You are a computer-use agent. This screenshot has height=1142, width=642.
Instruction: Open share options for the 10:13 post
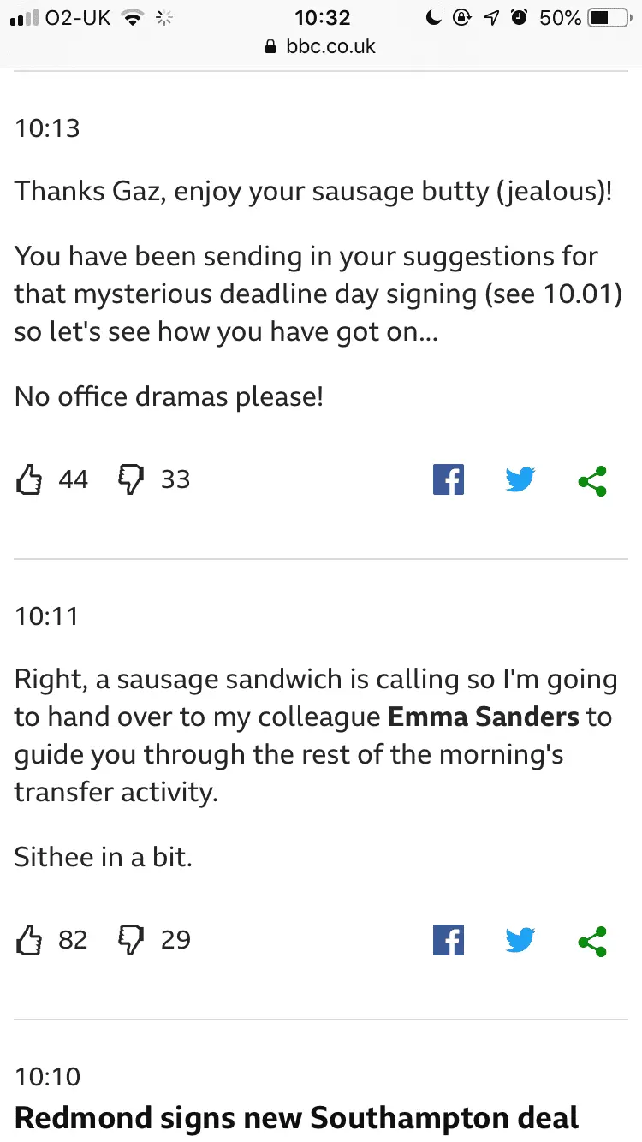(x=592, y=480)
